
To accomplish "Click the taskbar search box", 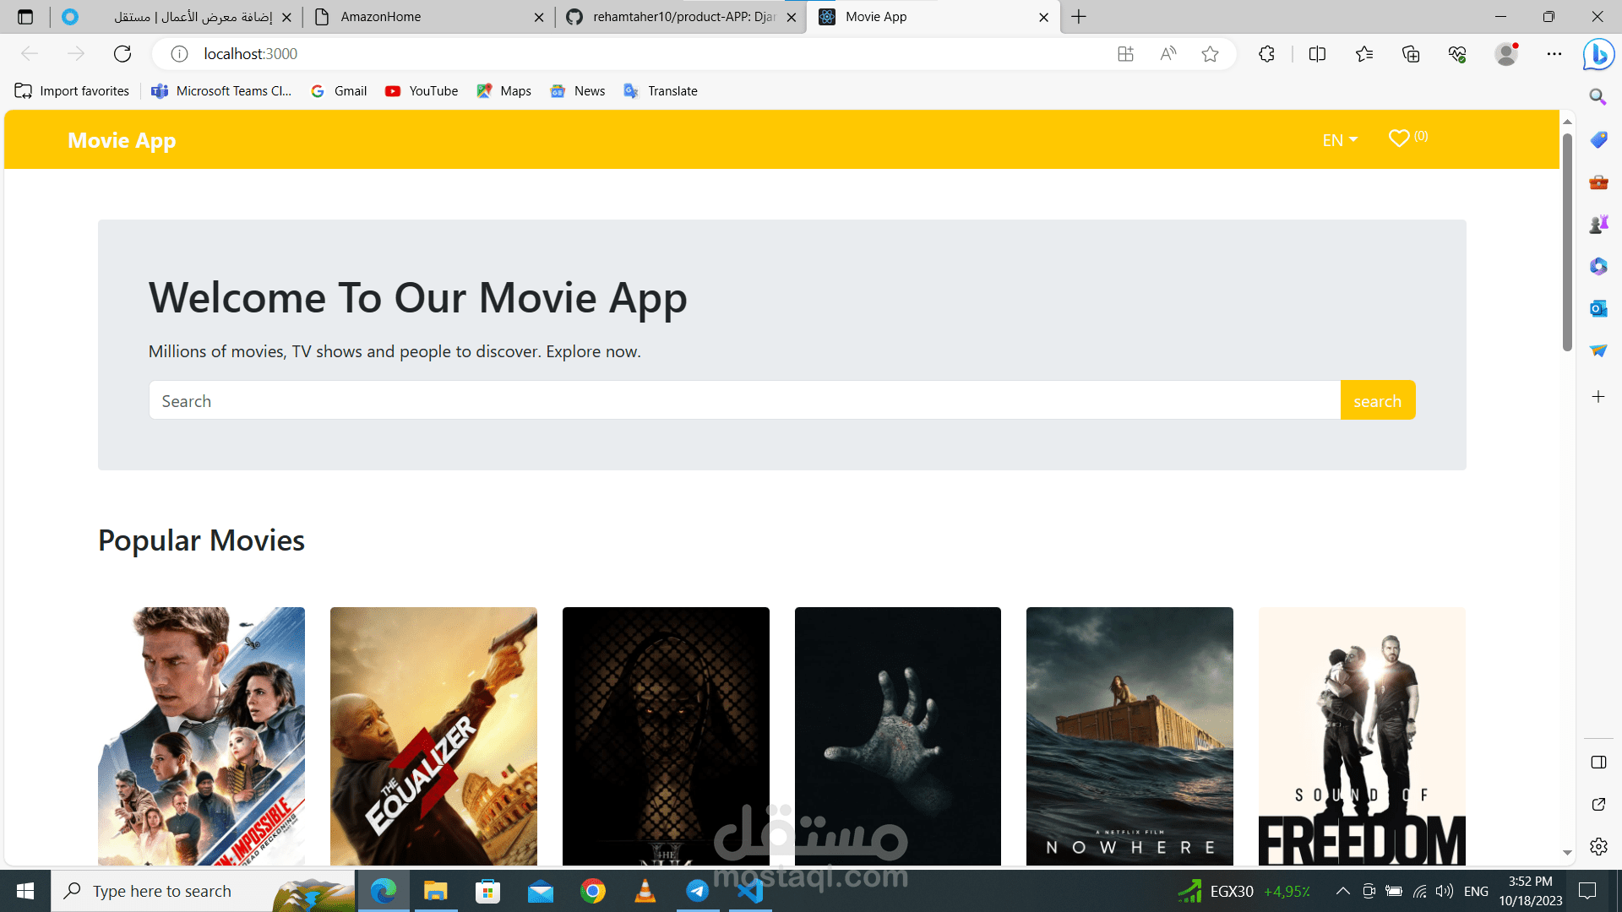I will tap(204, 891).
